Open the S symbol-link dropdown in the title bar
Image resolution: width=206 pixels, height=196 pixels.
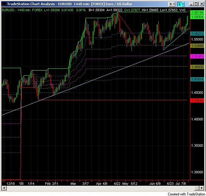click(x=172, y=4)
